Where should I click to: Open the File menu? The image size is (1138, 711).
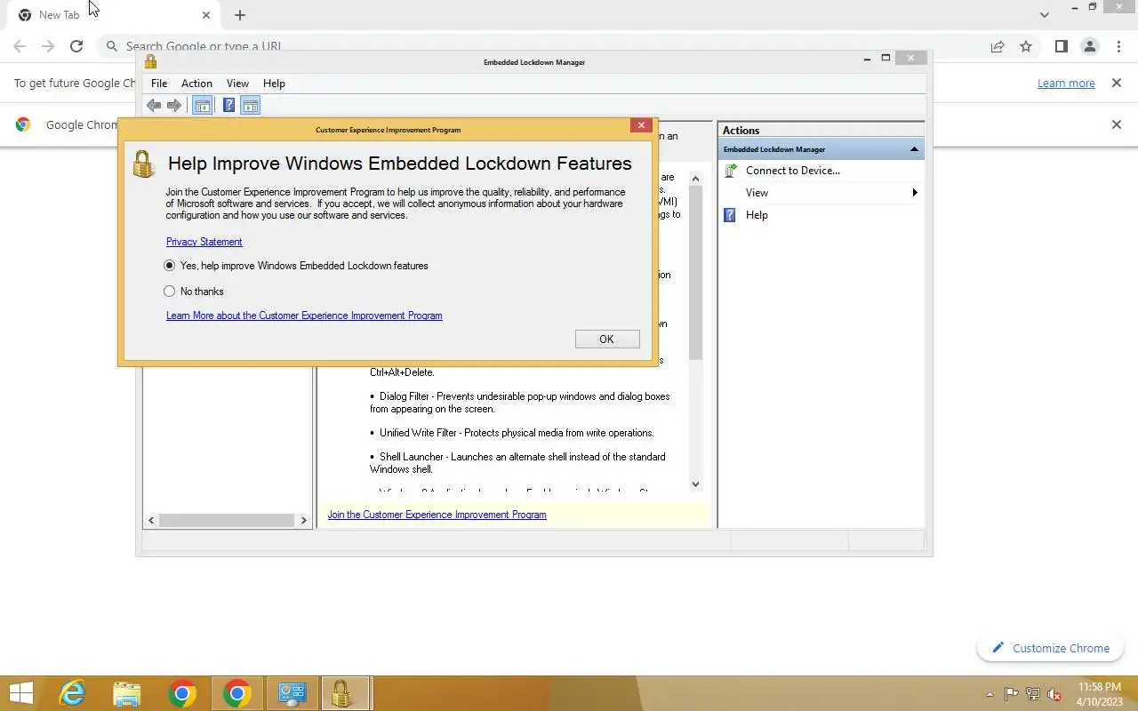click(159, 84)
